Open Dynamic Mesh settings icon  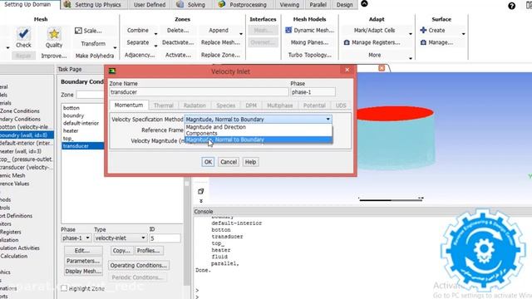[288, 30]
